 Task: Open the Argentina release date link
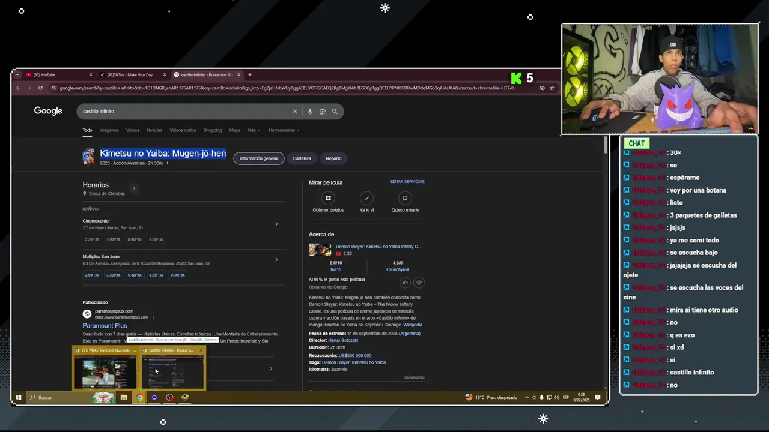point(410,334)
